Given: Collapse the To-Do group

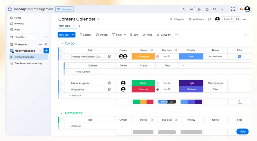Looking at the screenshot, I should tap(62, 44).
